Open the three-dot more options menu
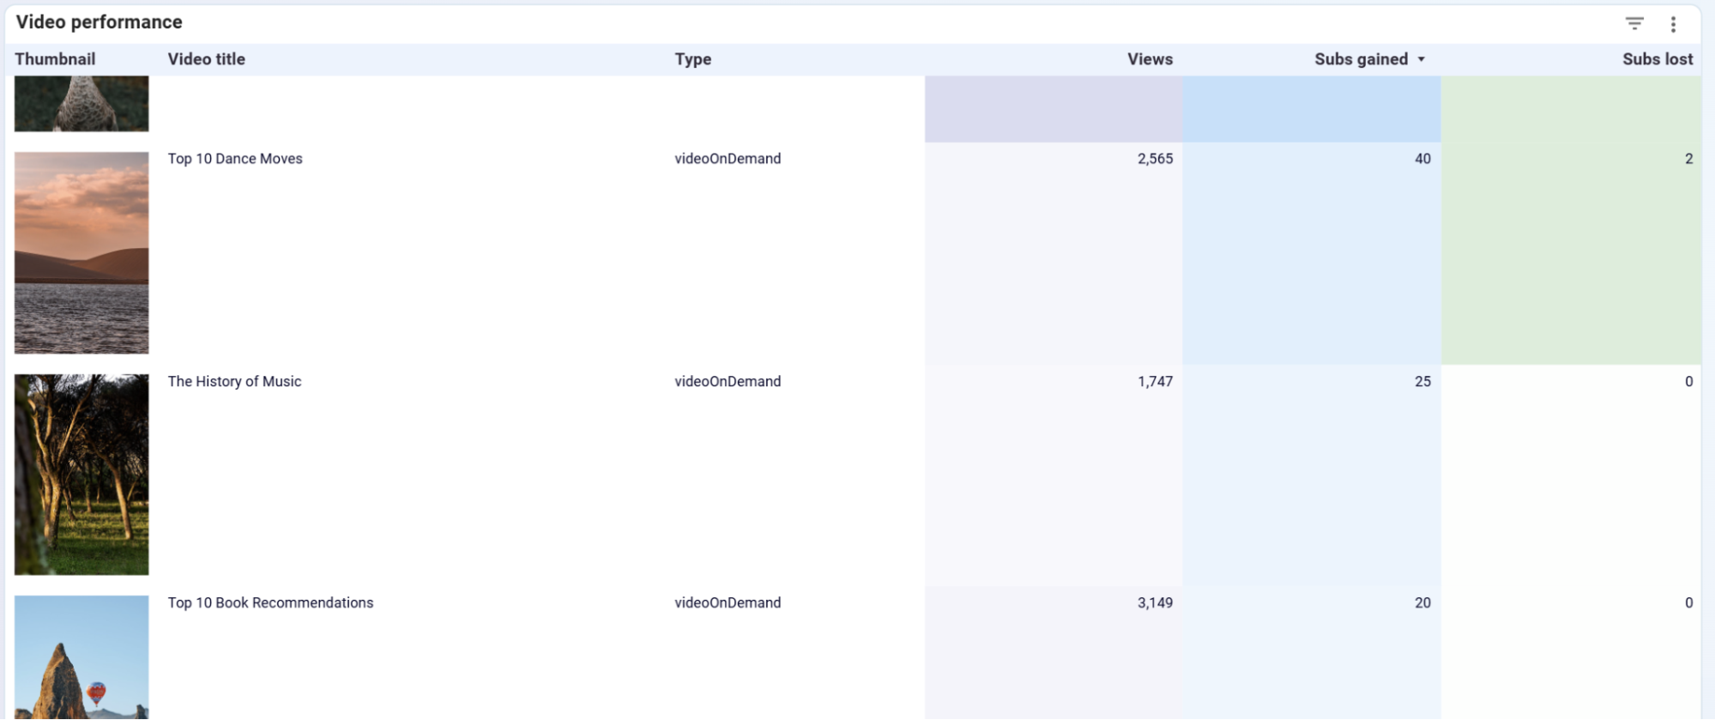Screen dimensions: 1715x720 click(1673, 24)
